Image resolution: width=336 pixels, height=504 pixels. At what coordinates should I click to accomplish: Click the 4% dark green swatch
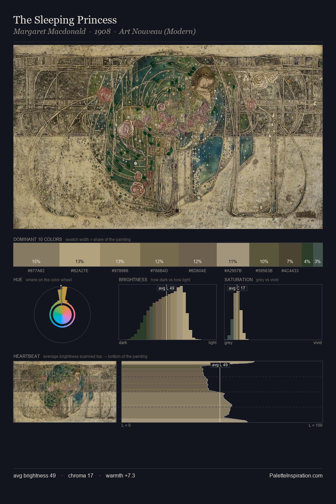[307, 255]
